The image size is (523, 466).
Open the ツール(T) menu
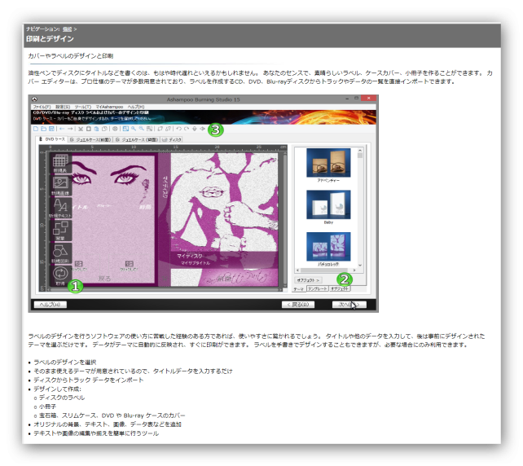point(83,107)
